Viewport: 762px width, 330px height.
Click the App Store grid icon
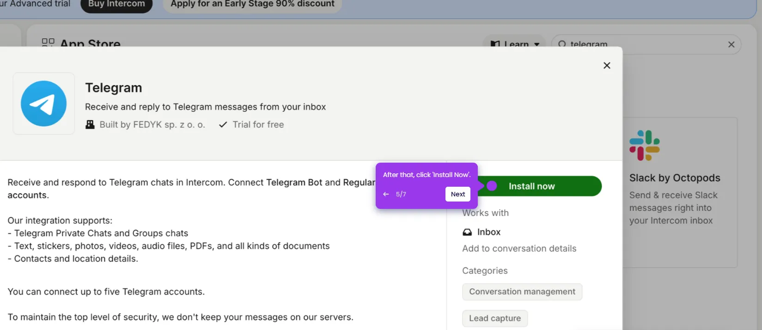coord(48,43)
